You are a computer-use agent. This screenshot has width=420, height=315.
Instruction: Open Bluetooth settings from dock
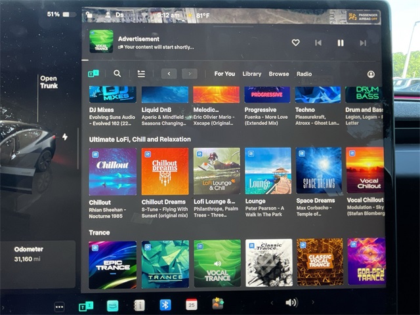[x=165, y=304]
